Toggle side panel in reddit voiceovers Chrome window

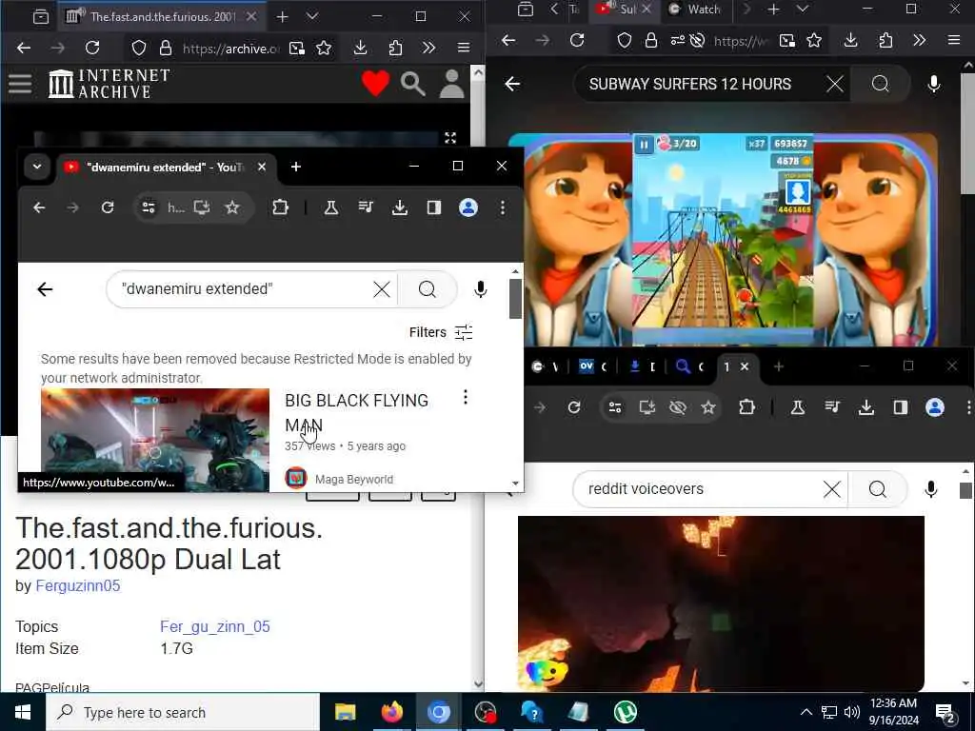tap(901, 407)
